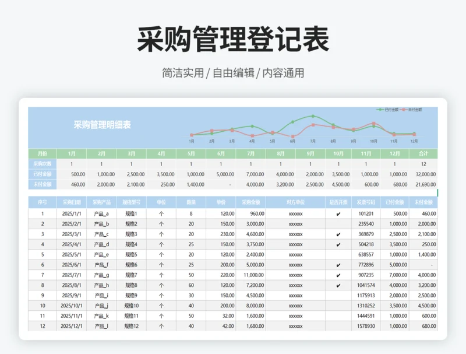Click the empty 是否开票 cell in 产品_k row

[338, 316]
